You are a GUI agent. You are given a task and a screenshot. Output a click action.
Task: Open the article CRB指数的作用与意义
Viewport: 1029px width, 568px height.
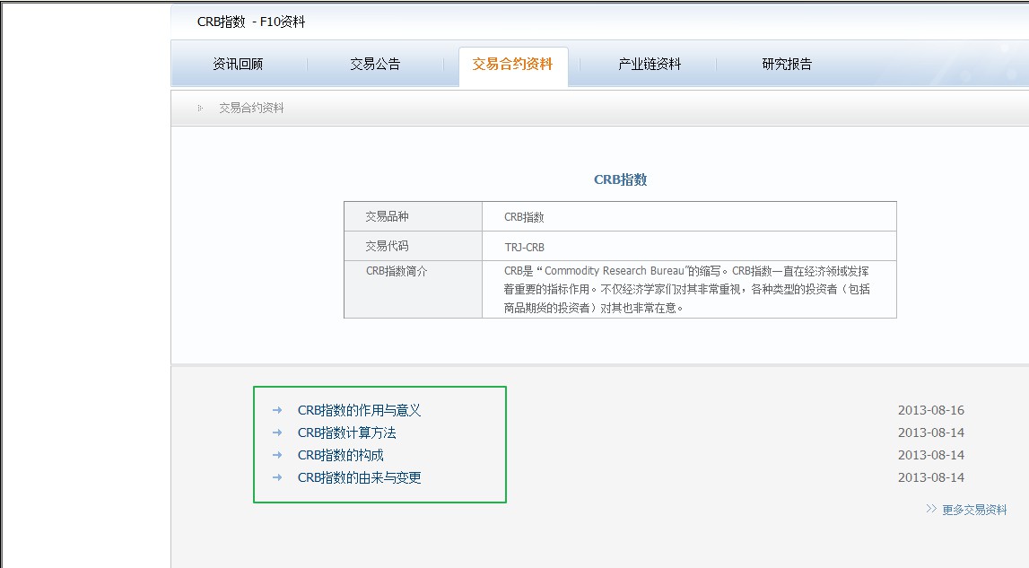tap(359, 410)
